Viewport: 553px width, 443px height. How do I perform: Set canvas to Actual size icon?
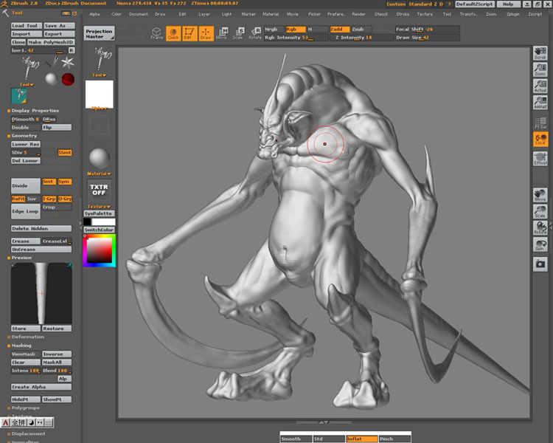tap(540, 86)
